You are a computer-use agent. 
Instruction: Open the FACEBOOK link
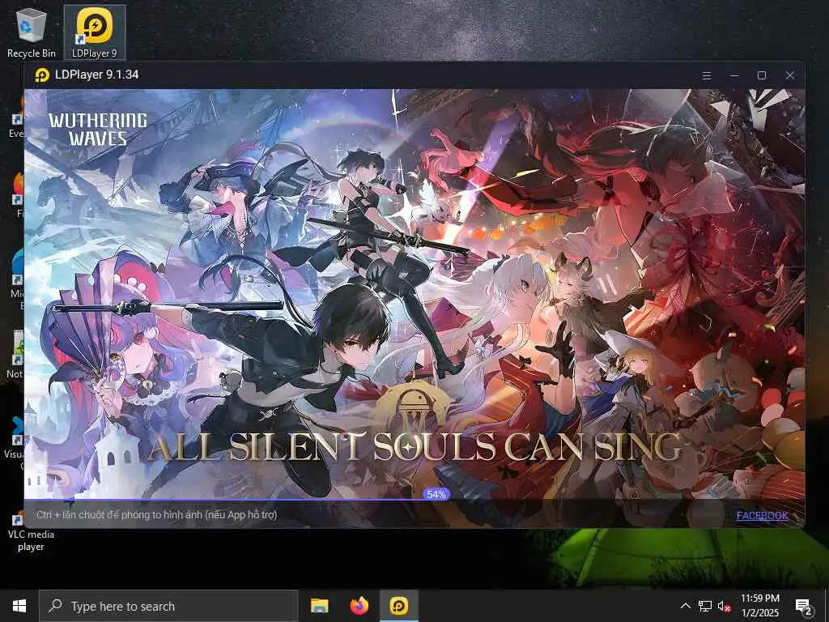(762, 515)
